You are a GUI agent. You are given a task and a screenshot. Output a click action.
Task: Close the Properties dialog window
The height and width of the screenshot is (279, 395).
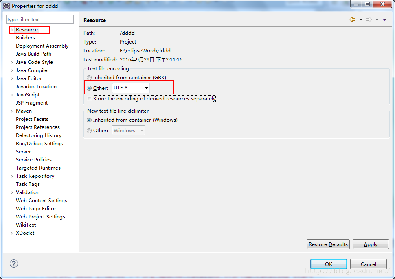[382, 4]
